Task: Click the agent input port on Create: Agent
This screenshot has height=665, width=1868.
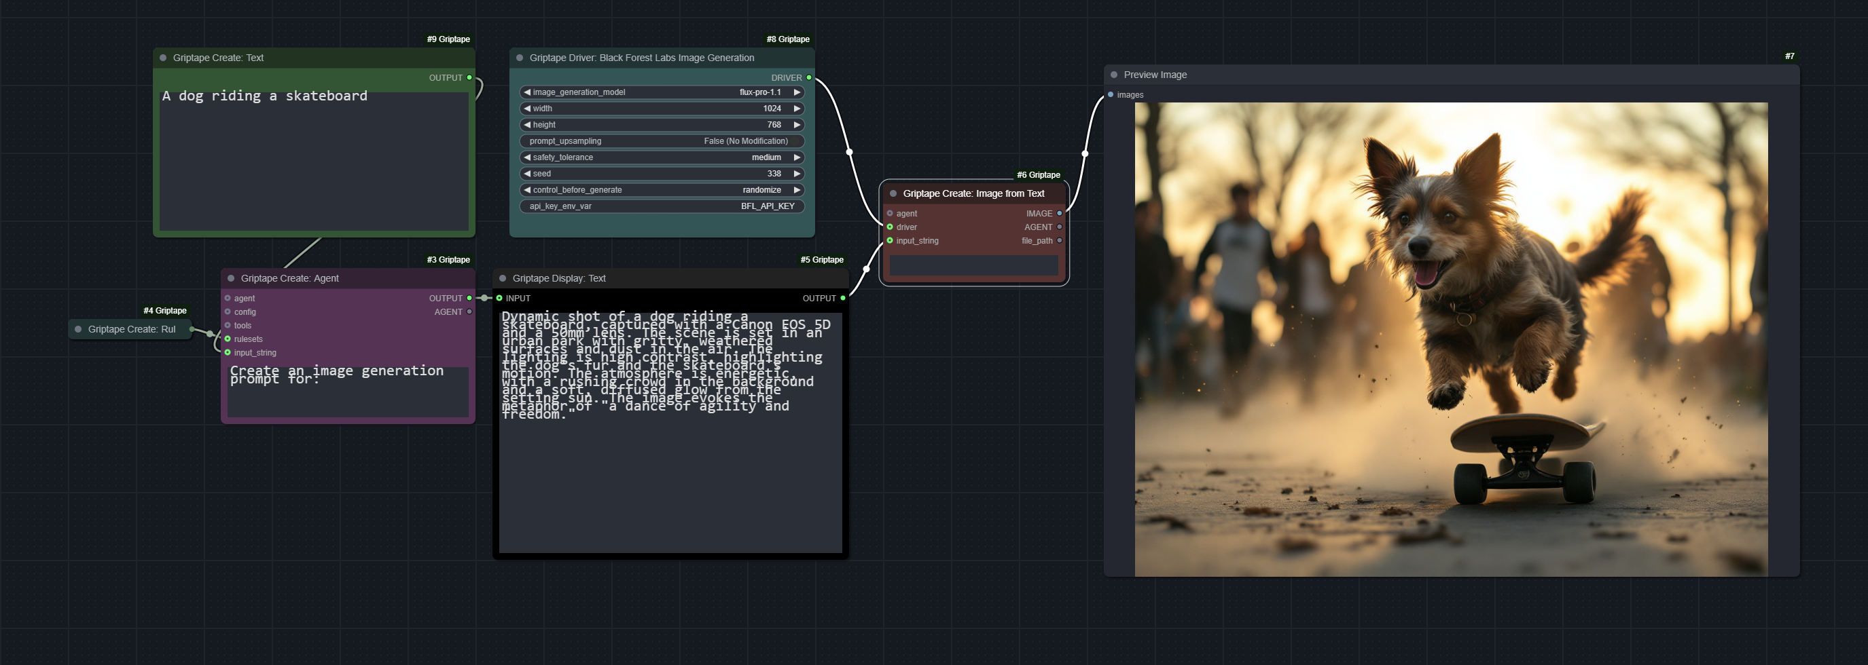Action: point(228,299)
